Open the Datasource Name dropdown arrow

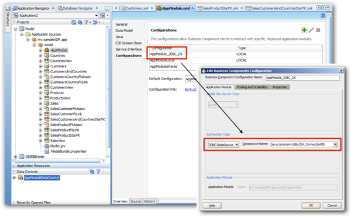click(335, 144)
